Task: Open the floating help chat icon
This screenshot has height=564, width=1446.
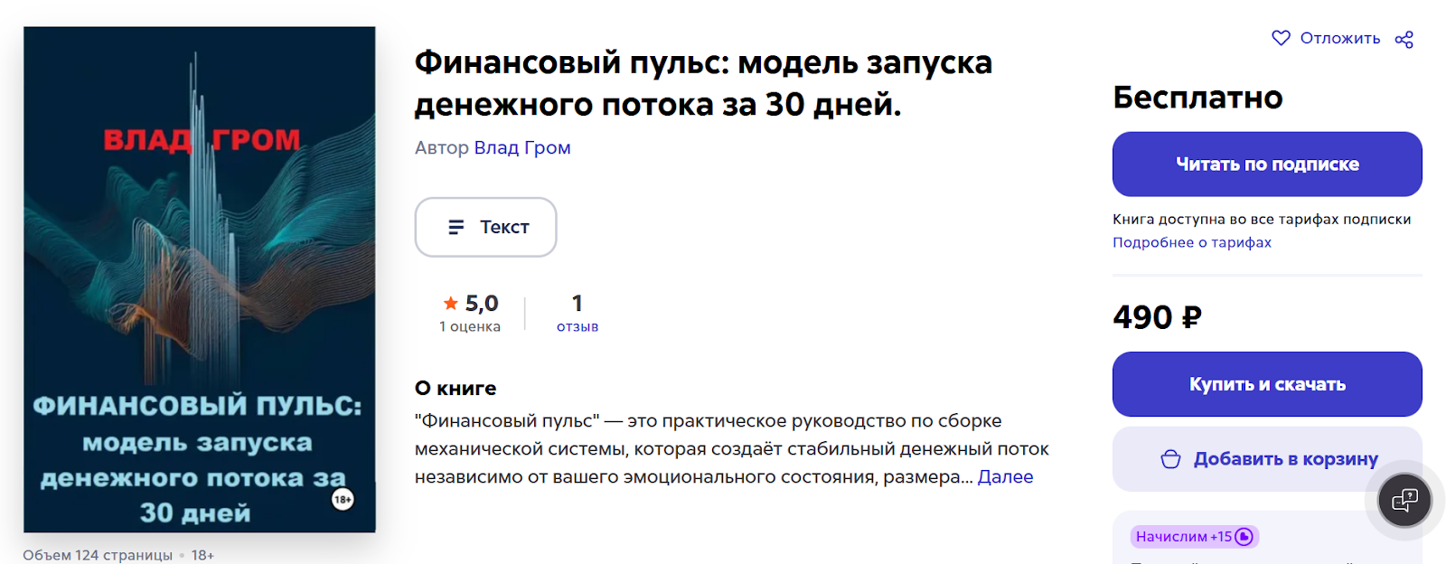Action: [x=1404, y=500]
